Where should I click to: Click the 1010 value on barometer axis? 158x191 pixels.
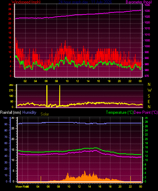pyautogui.click(x=147, y=34)
